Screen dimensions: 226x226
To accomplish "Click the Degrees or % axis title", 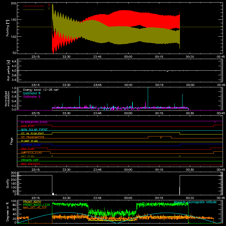I will click(8, 212).
